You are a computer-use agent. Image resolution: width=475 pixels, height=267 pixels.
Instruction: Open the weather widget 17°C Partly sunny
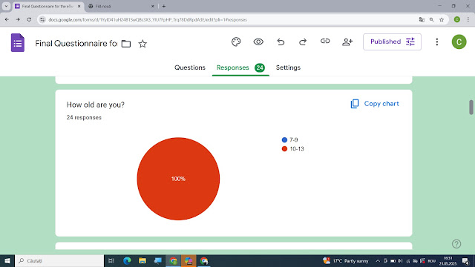[346, 260]
